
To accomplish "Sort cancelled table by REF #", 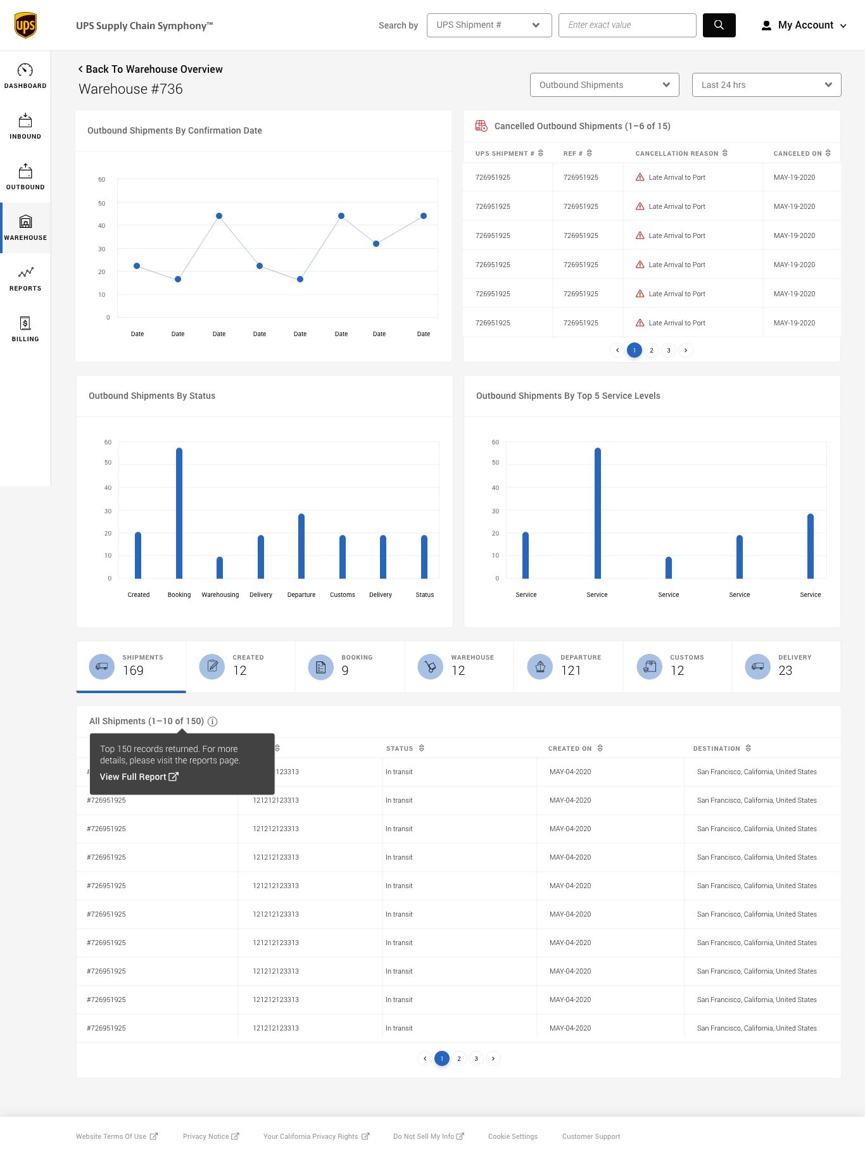I will [x=590, y=153].
